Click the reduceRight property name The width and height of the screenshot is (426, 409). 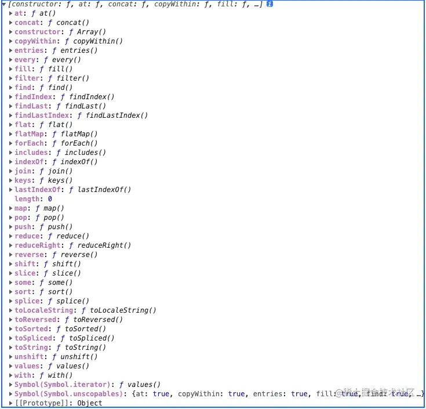[x=38, y=245]
